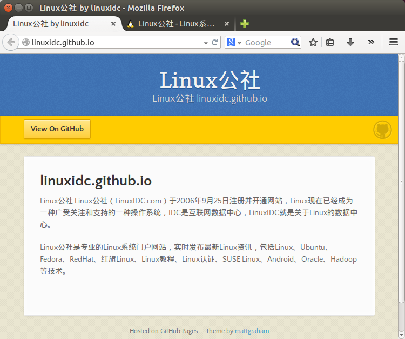Maximize the Firefox window
The height and width of the screenshot is (339, 405).
click(29, 8)
